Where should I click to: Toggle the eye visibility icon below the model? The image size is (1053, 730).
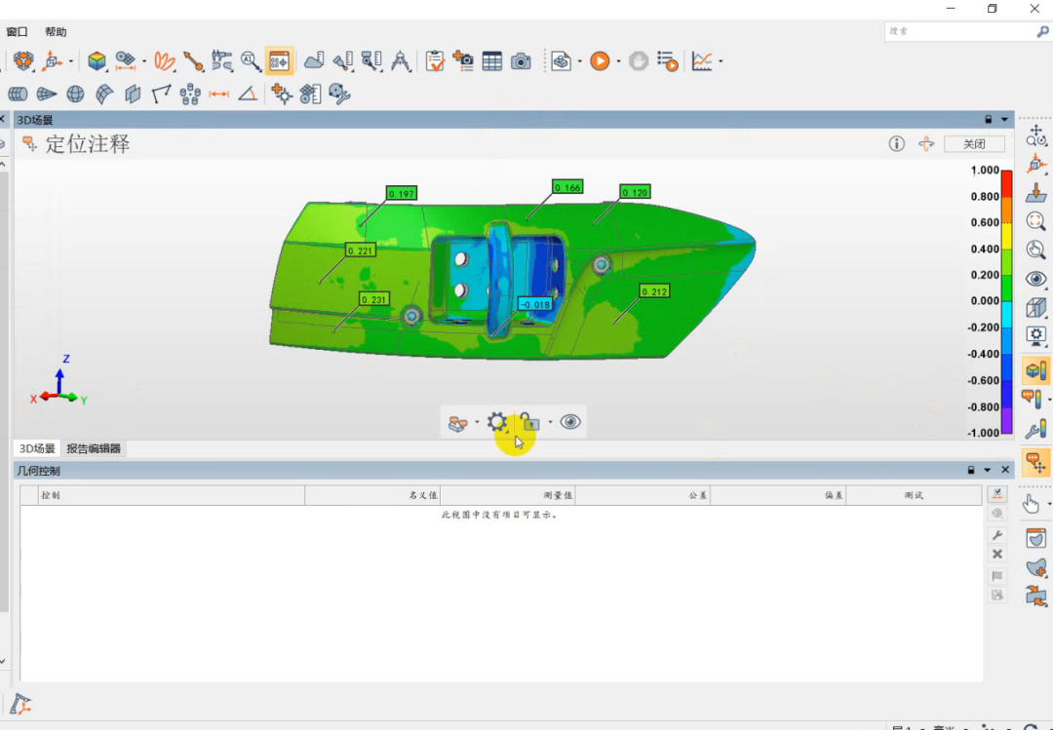[x=570, y=422]
